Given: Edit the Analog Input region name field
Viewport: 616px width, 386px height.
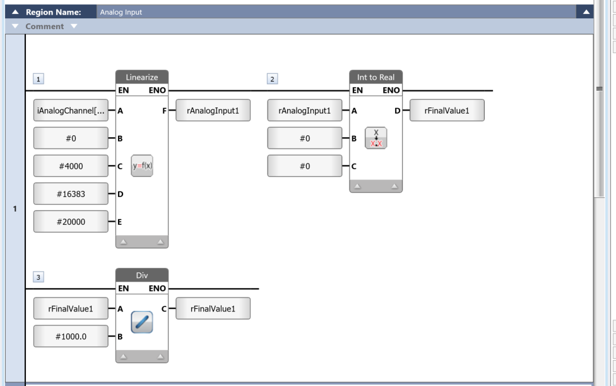Looking at the screenshot, I should pos(336,12).
